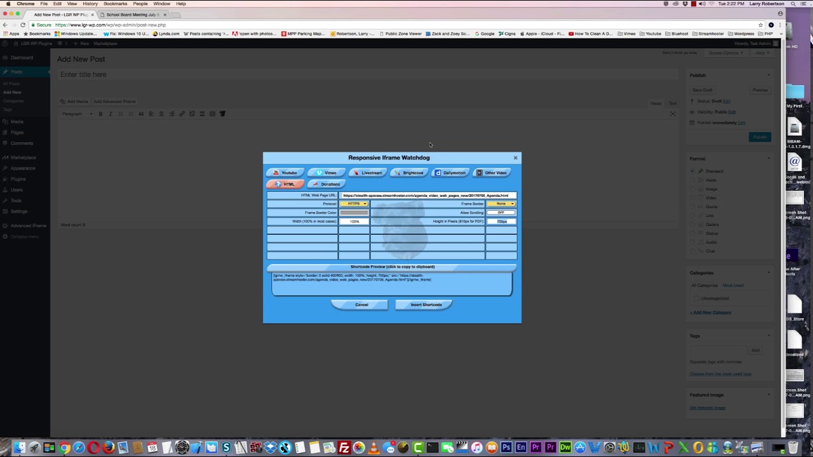Open the Chrome Help menu
This screenshot has height=457, width=813.
pyautogui.click(x=181, y=4)
